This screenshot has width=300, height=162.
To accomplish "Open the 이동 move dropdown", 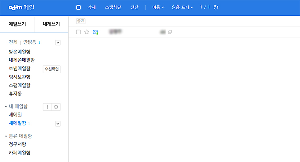I will (158, 7).
